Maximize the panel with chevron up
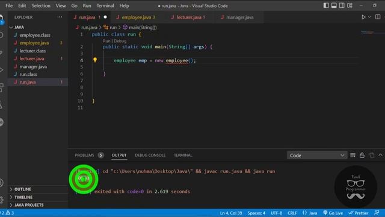This screenshot has width=385, height=217. tap(380, 155)
